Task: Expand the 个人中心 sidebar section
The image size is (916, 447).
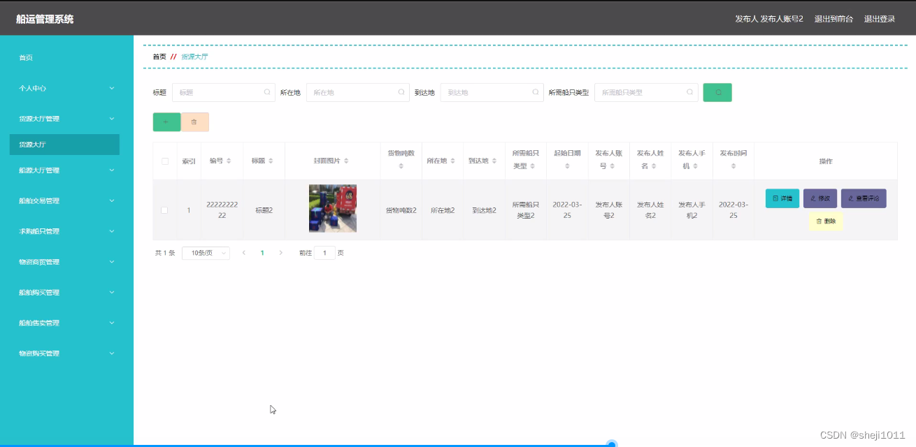Action: 64,88
